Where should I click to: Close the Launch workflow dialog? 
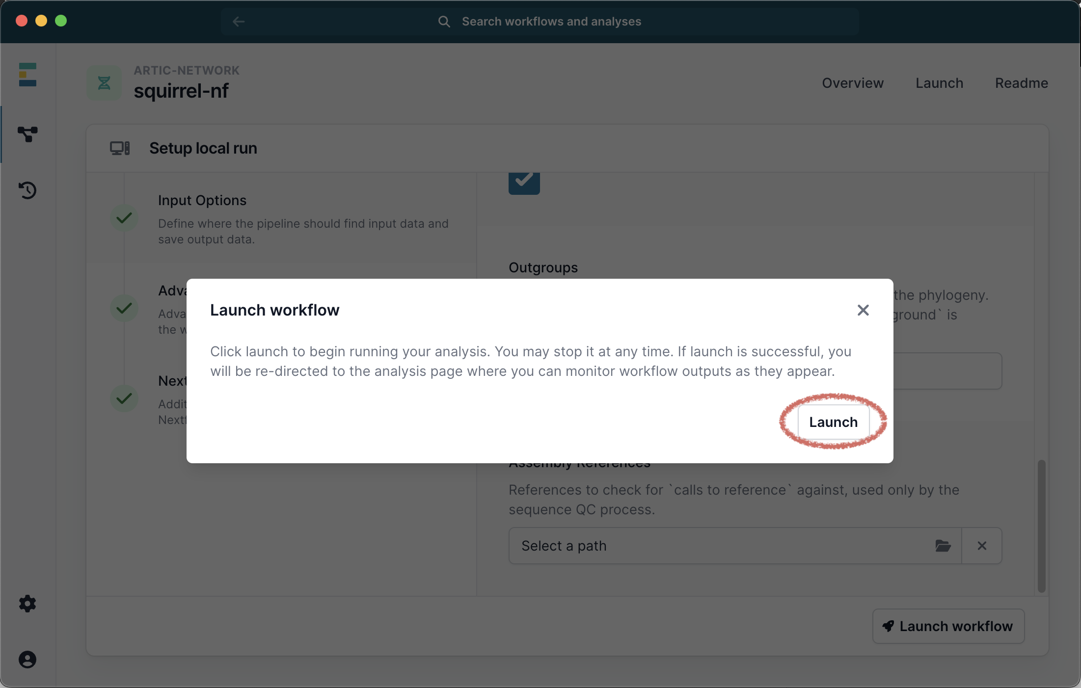[x=863, y=310]
